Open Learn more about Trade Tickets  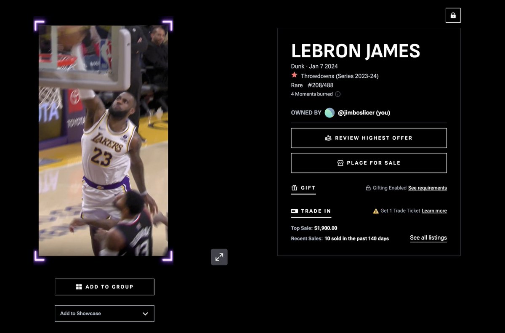pyautogui.click(x=434, y=211)
